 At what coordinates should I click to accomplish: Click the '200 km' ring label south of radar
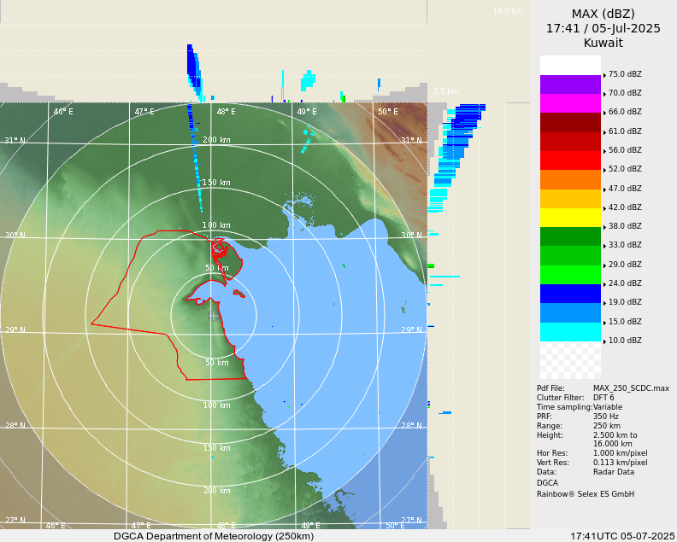point(216,491)
